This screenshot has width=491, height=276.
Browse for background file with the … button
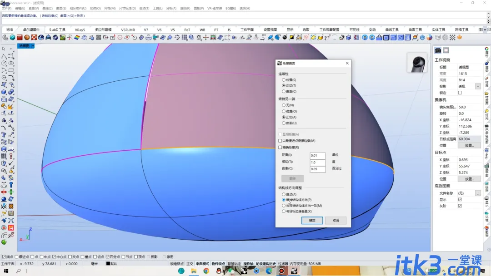pos(478,193)
